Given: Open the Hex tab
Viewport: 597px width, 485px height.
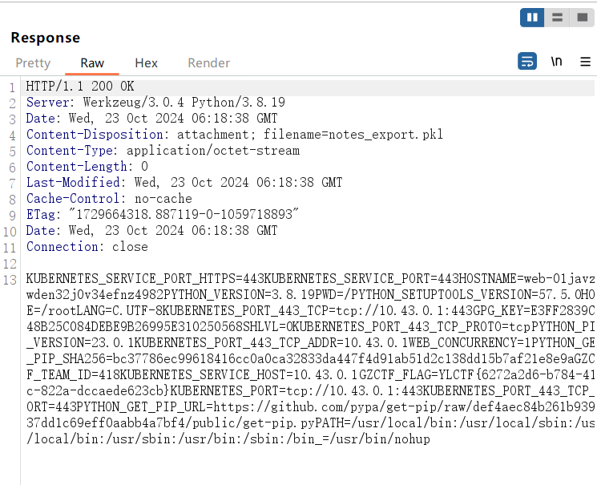Looking at the screenshot, I should pyautogui.click(x=146, y=63).
